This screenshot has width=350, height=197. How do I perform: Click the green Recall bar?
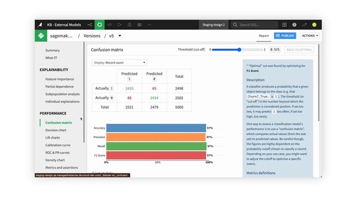coord(156,146)
